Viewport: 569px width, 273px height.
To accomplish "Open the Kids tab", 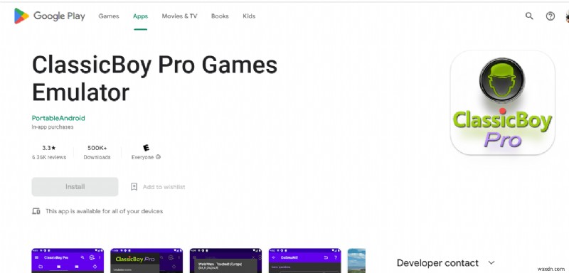I will (249, 16).
